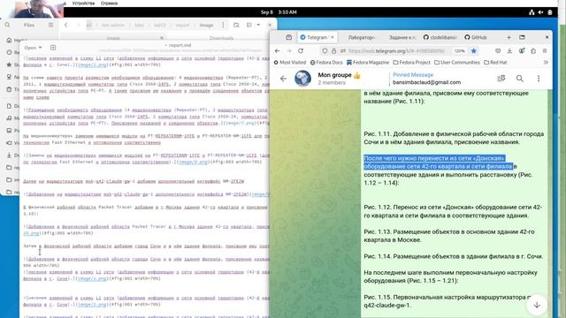Go back in Firefox browser
Screen dimensions: 566x318
click(x=277, y=51)
